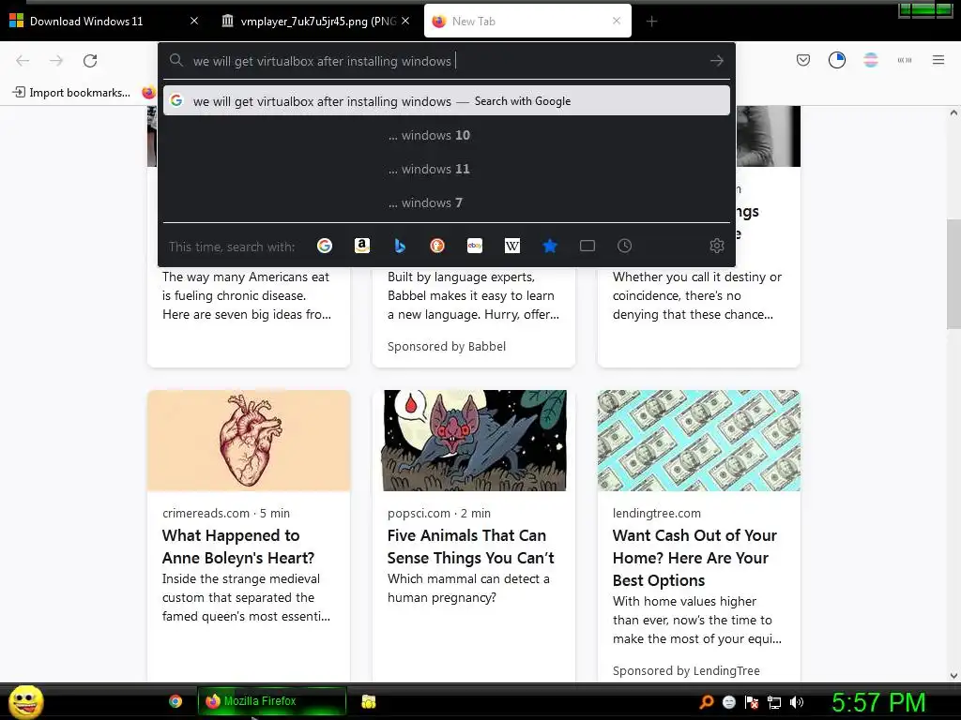This screenshot has height=720, width=961.
Task: Open a new tab with plus button
Action: (651, 22)
